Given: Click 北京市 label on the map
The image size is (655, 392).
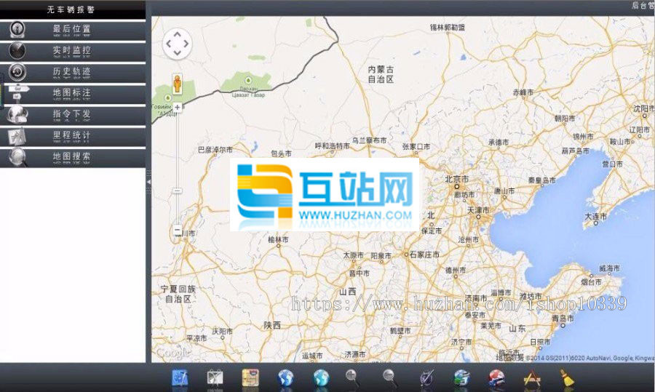Looking at the screenshot, I should pos(456,179).
